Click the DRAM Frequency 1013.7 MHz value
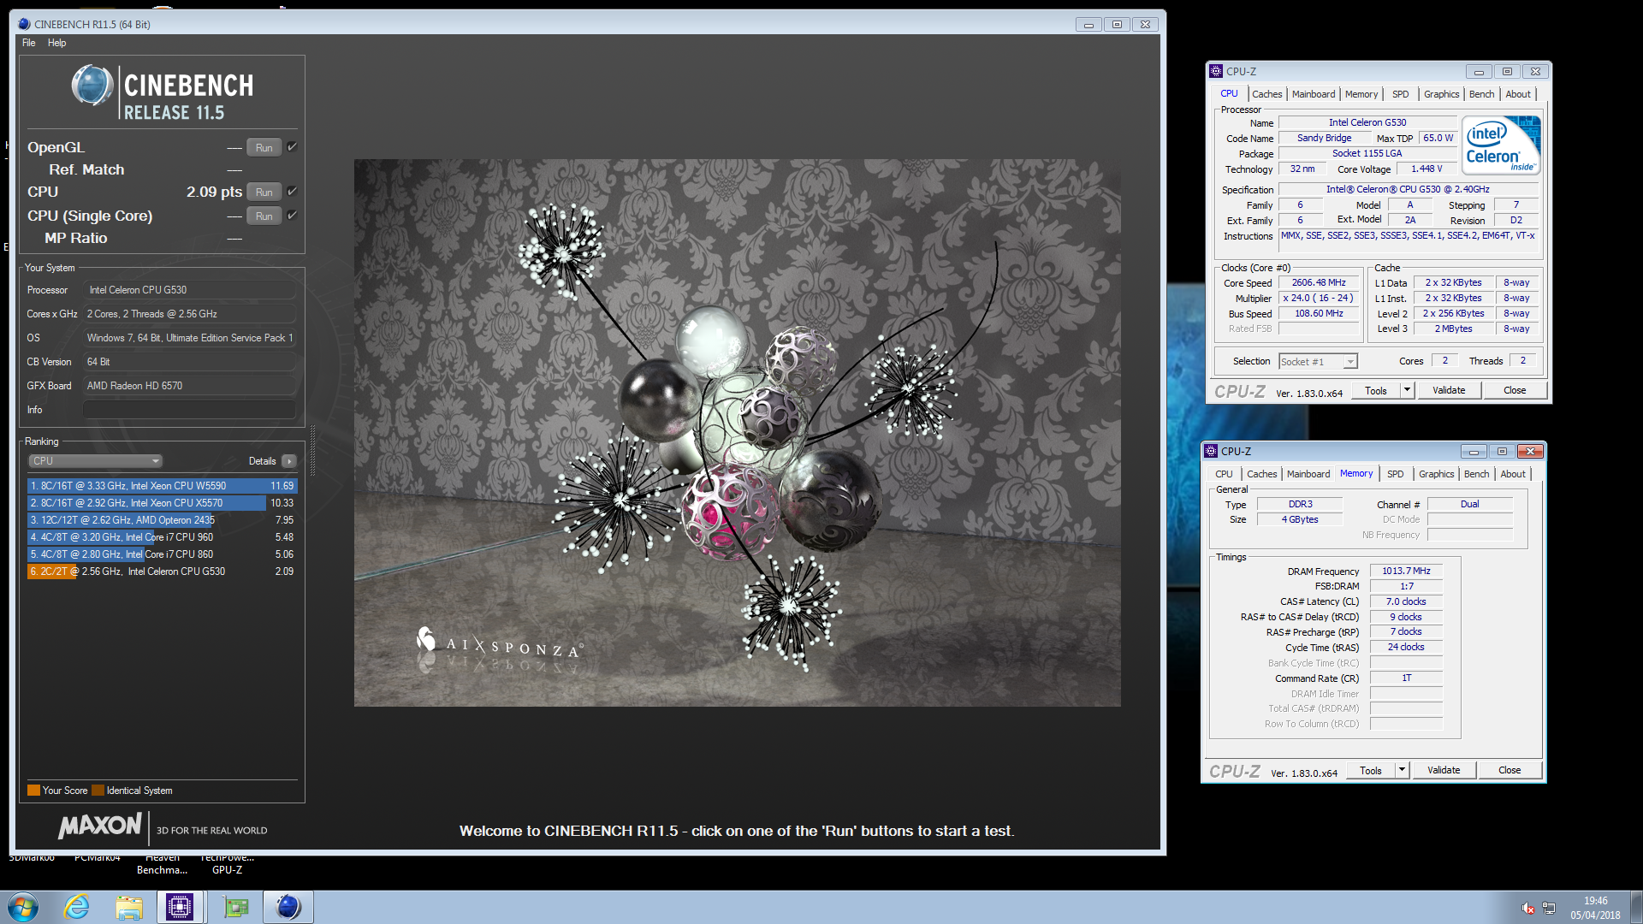The width and height of the screenshot is (1643, 924). coord(1406,571)
